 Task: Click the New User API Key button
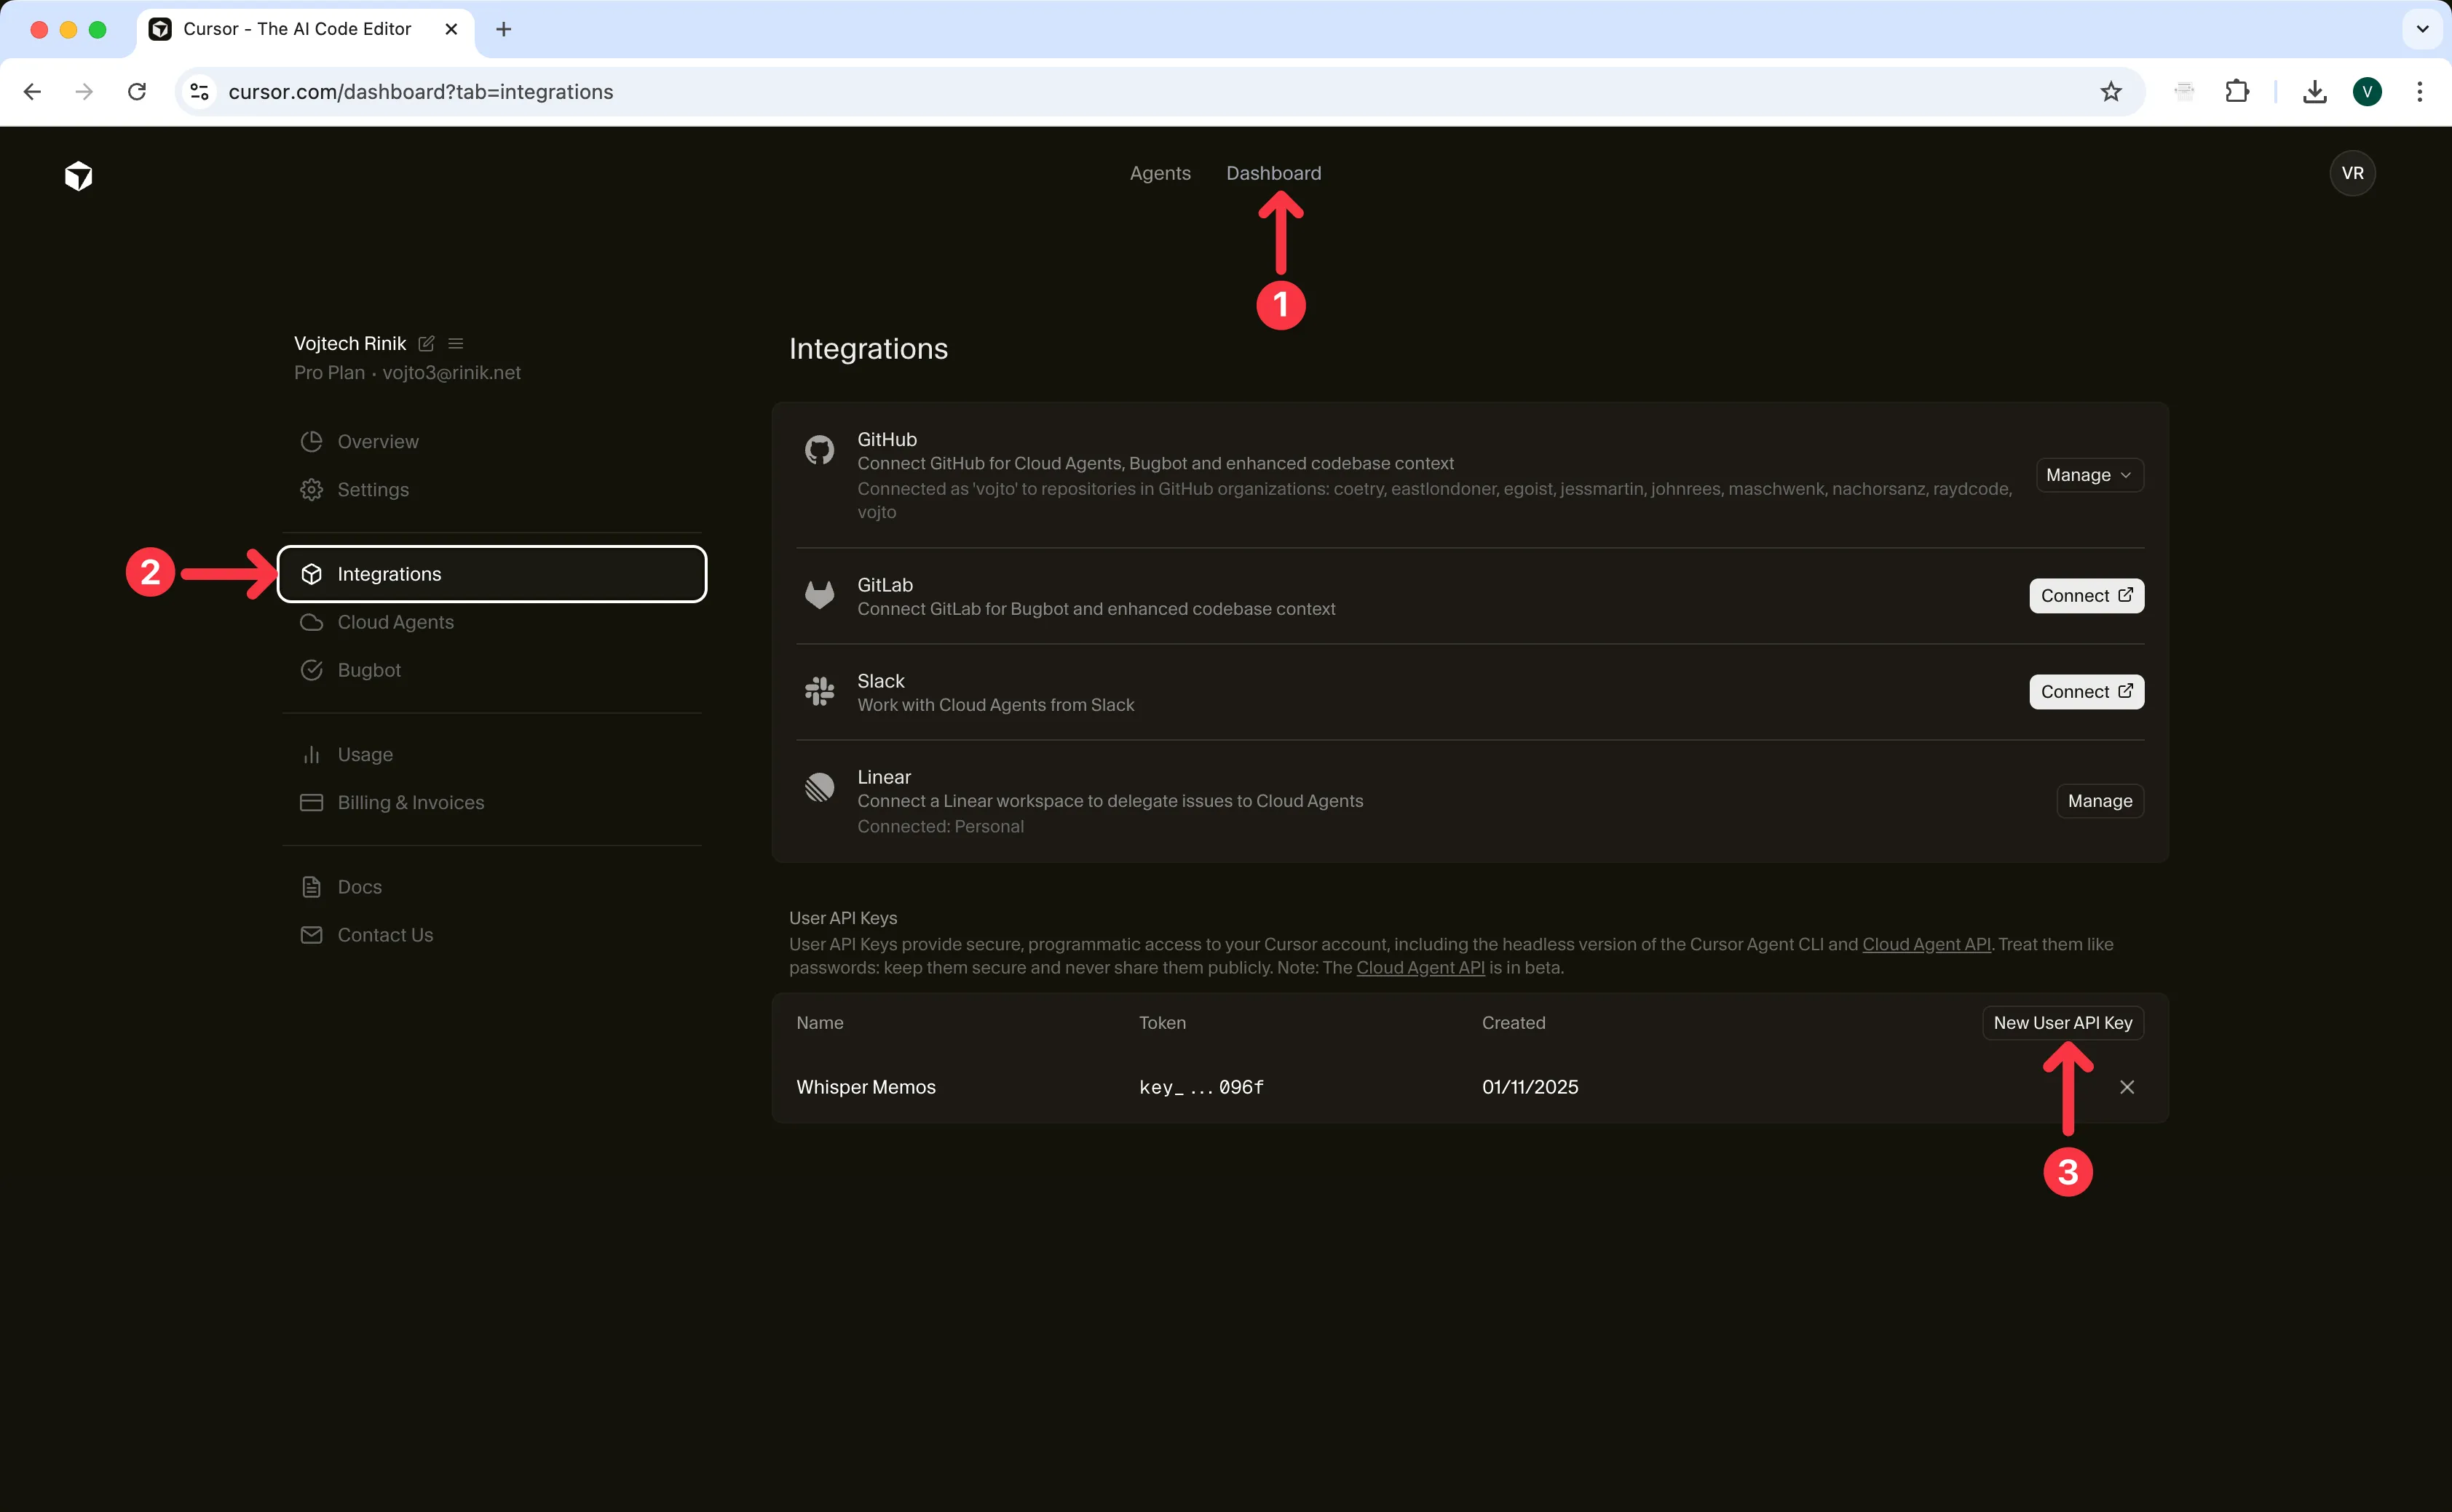(2062, 1022)
